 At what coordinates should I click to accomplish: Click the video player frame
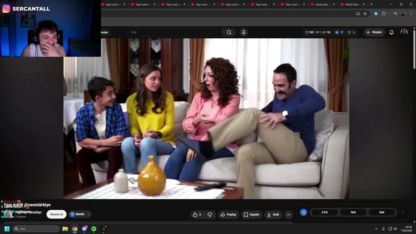[206, 119]
